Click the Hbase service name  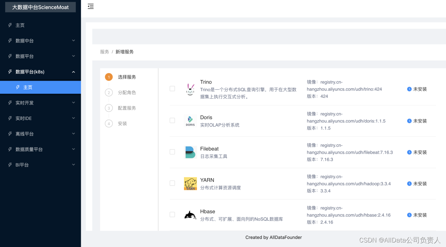tap(208, 212)
